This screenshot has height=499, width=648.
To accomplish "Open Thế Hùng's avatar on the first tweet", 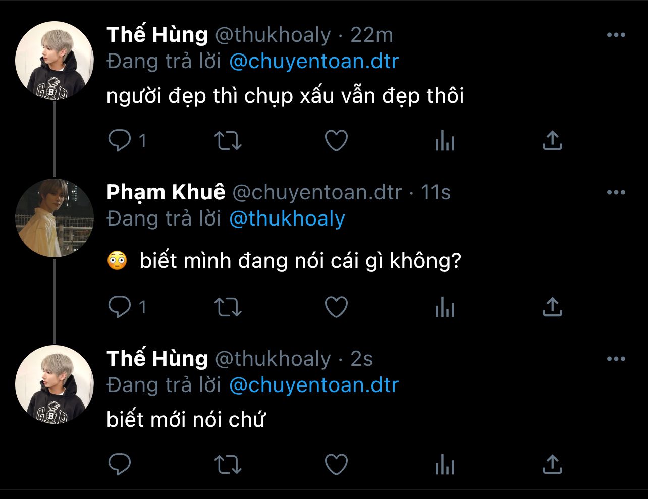I will click(55, 61).
